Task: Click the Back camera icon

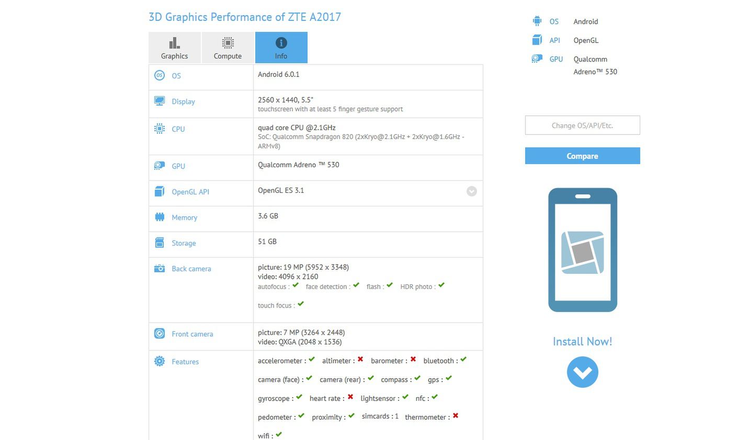Action: point(159,267)
